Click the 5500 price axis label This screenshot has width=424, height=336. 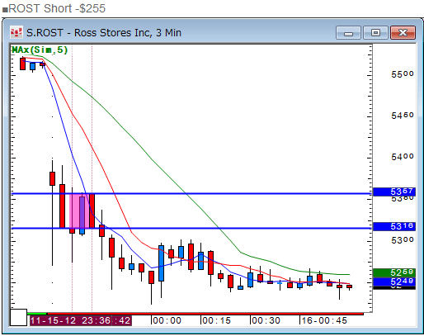point(403,74)
